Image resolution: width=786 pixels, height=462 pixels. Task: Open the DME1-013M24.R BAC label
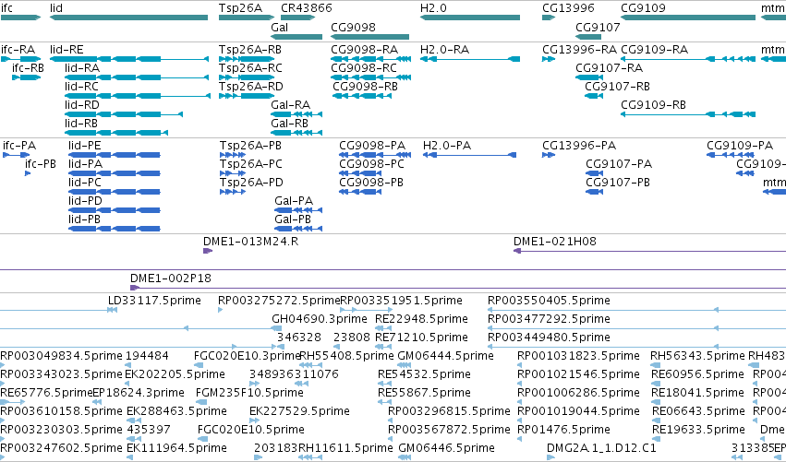(250, 242)
